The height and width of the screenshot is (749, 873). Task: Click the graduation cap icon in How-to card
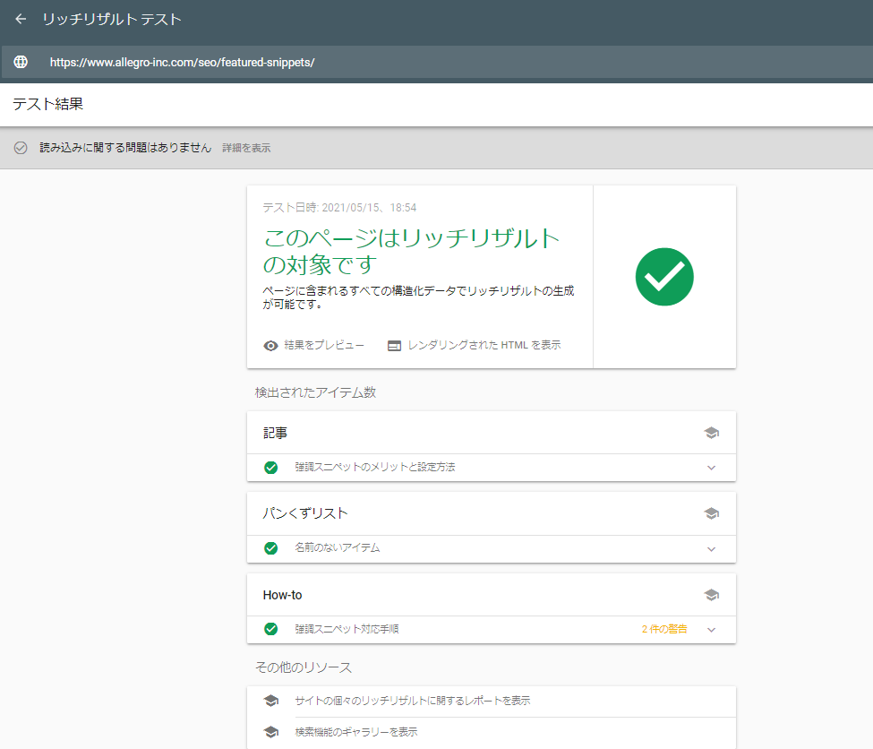tap(711, 595)
